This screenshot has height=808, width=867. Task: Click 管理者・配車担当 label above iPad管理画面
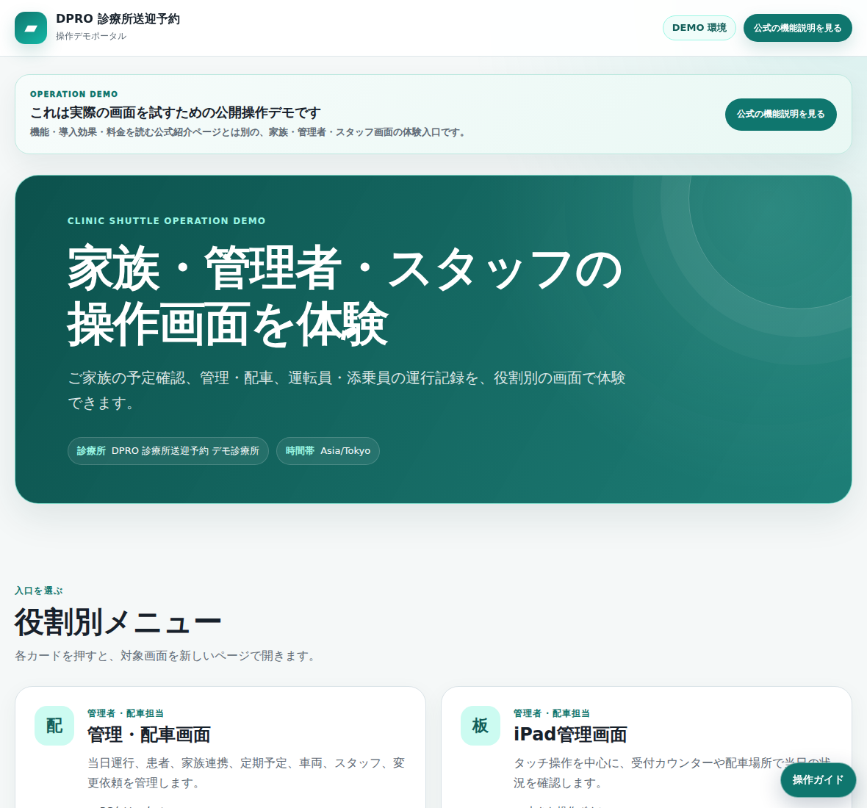click(x=552, y=713)
